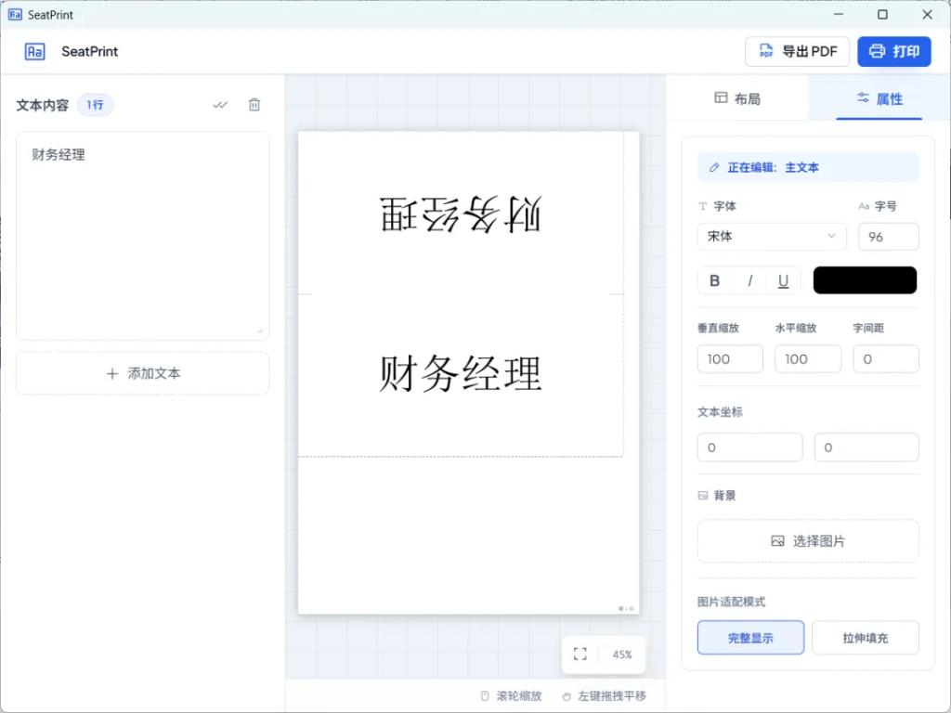Toggle italic I formatting

coord(749,280)
